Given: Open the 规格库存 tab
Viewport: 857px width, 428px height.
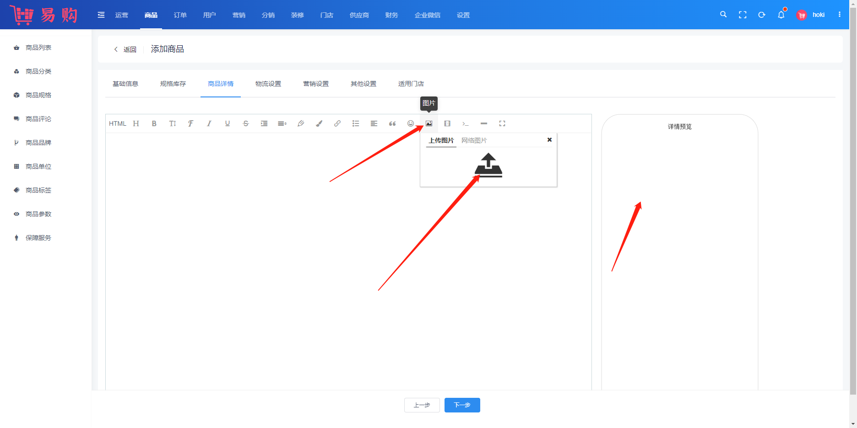Looking at the screenshot, I should pos(173,84).
